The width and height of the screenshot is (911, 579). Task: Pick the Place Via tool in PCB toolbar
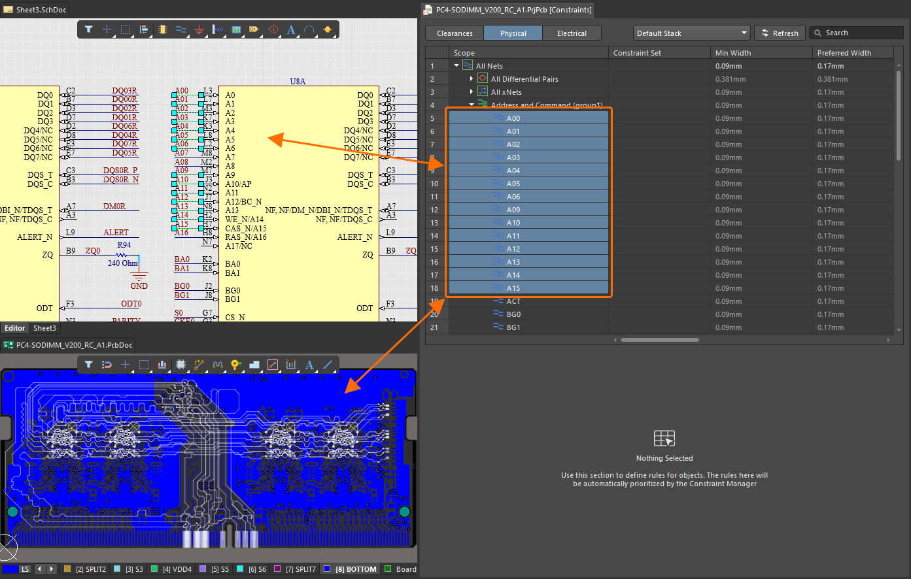tap(235, 365)
